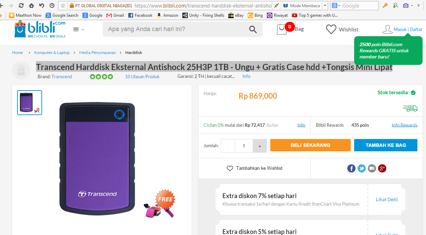Open browser history clock icon
This screenshot has width=426, height=235.
coord(52,5)
